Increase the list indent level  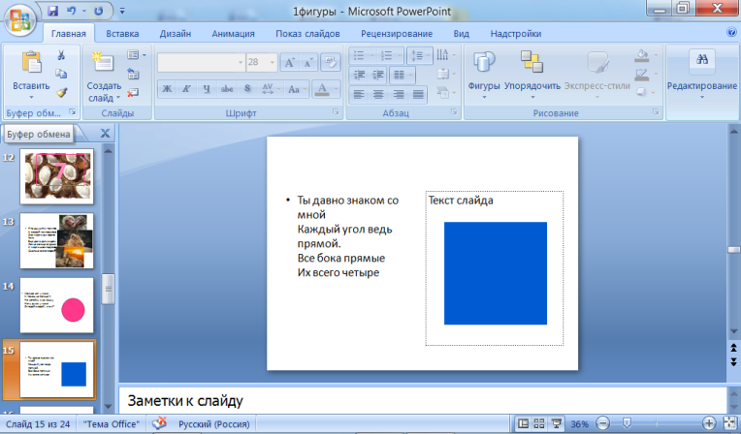pyautogui.click(x=378, y=75)
